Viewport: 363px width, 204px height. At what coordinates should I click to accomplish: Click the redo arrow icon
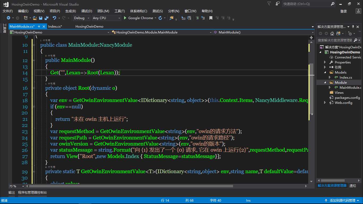click(64, 18)
